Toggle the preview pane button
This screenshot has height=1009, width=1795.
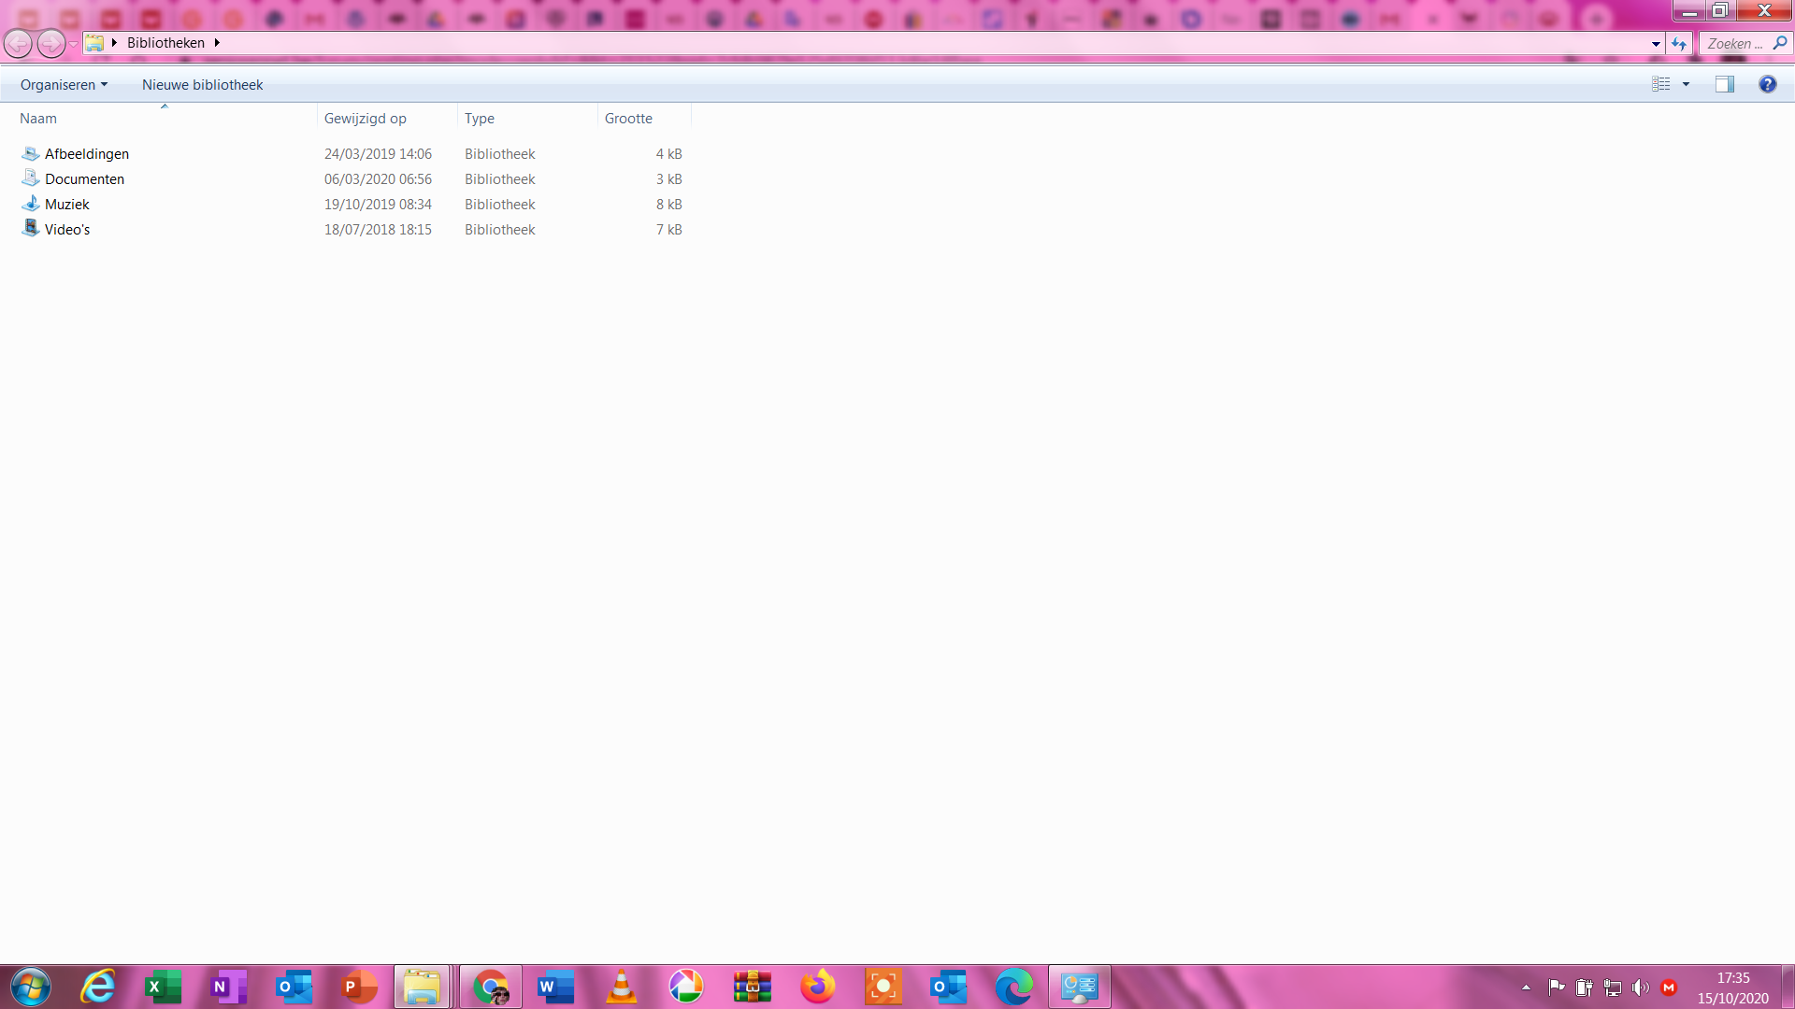[1724, 84]
